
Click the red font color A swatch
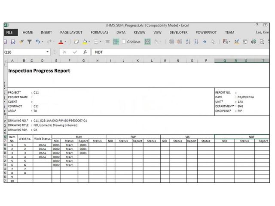click(x=61, y=42)
